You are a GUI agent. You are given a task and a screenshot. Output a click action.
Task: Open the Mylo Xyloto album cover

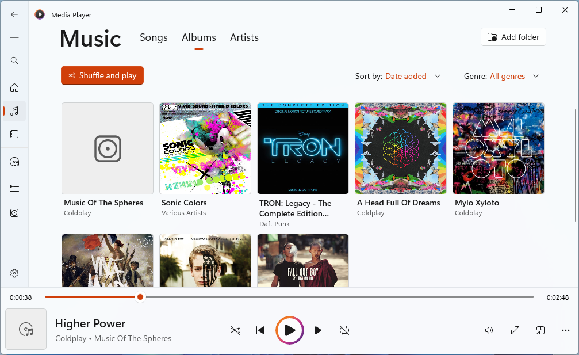[x=499, y=148]
